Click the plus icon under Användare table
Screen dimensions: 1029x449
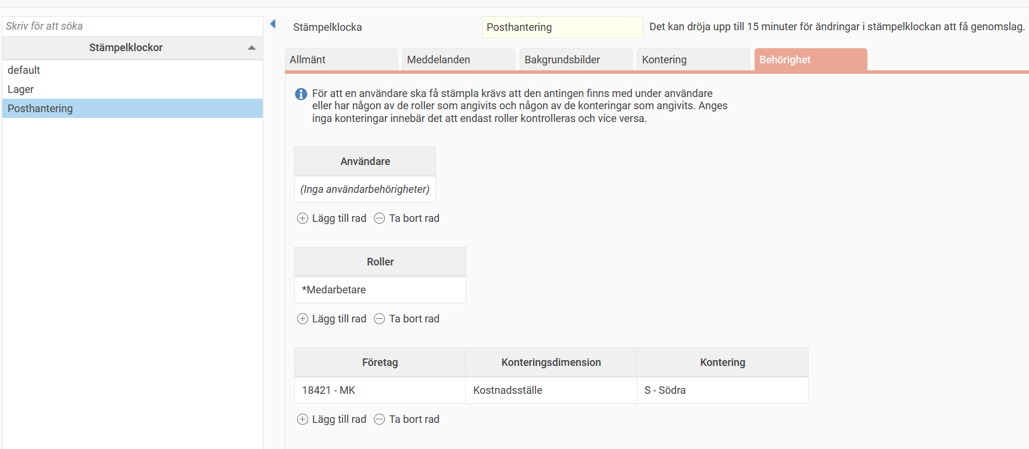pos(302,218)
